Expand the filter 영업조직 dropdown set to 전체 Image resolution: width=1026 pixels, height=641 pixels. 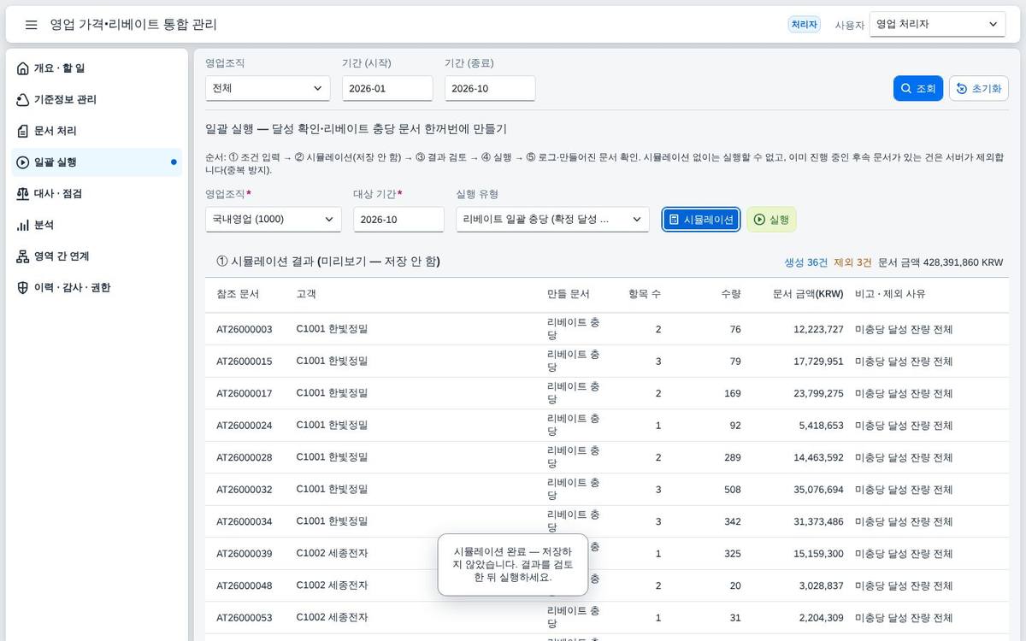(x=268, y=89)
